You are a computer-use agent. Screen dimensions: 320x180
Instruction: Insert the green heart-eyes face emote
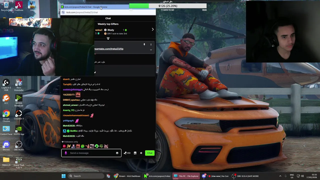(83, 146)
